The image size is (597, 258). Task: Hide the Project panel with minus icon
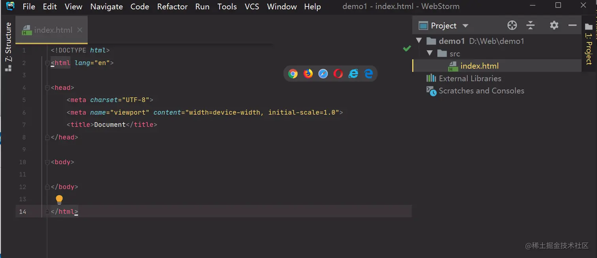[x=573, y=25]
